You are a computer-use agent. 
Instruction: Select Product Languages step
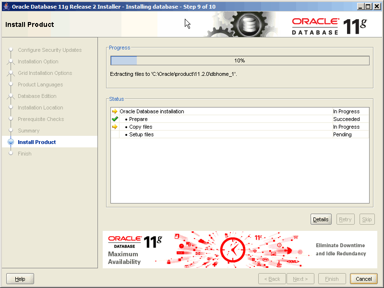pos(40,84)
